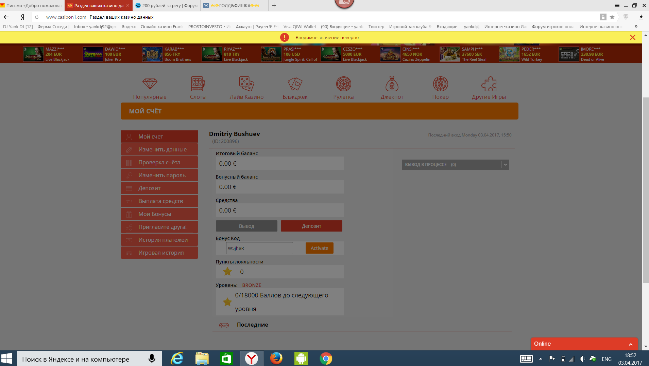Open the PROSTOINVESTO bookmark
The height and width of the screenshot is (366, 649).
[209, 26]
